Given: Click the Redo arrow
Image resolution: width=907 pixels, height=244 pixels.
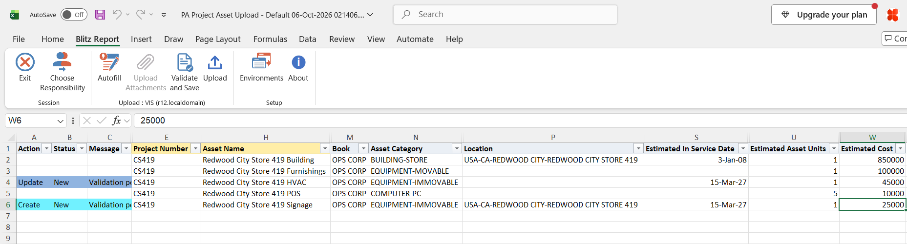Looking at the screenshot, I should [140, 15].
